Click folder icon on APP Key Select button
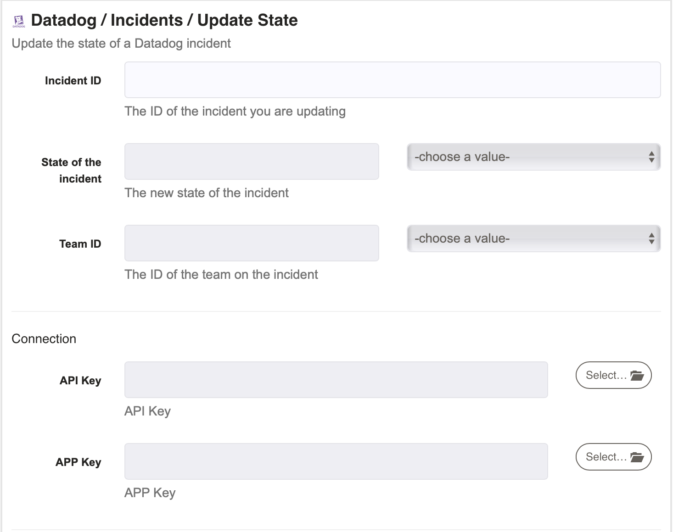The width and height of the screenshot is (673, 532). tap(637, 457)
